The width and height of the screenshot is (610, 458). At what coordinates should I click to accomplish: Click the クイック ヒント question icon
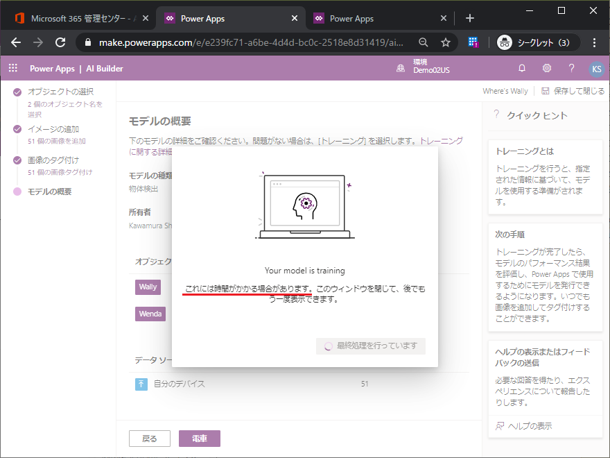(496, 114)
